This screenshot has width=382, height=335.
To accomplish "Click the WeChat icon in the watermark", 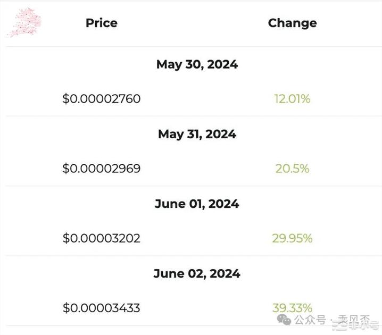I will (x=284, y=320).
